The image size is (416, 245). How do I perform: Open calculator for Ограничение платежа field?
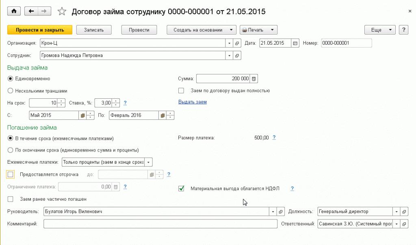coord(116,186)
